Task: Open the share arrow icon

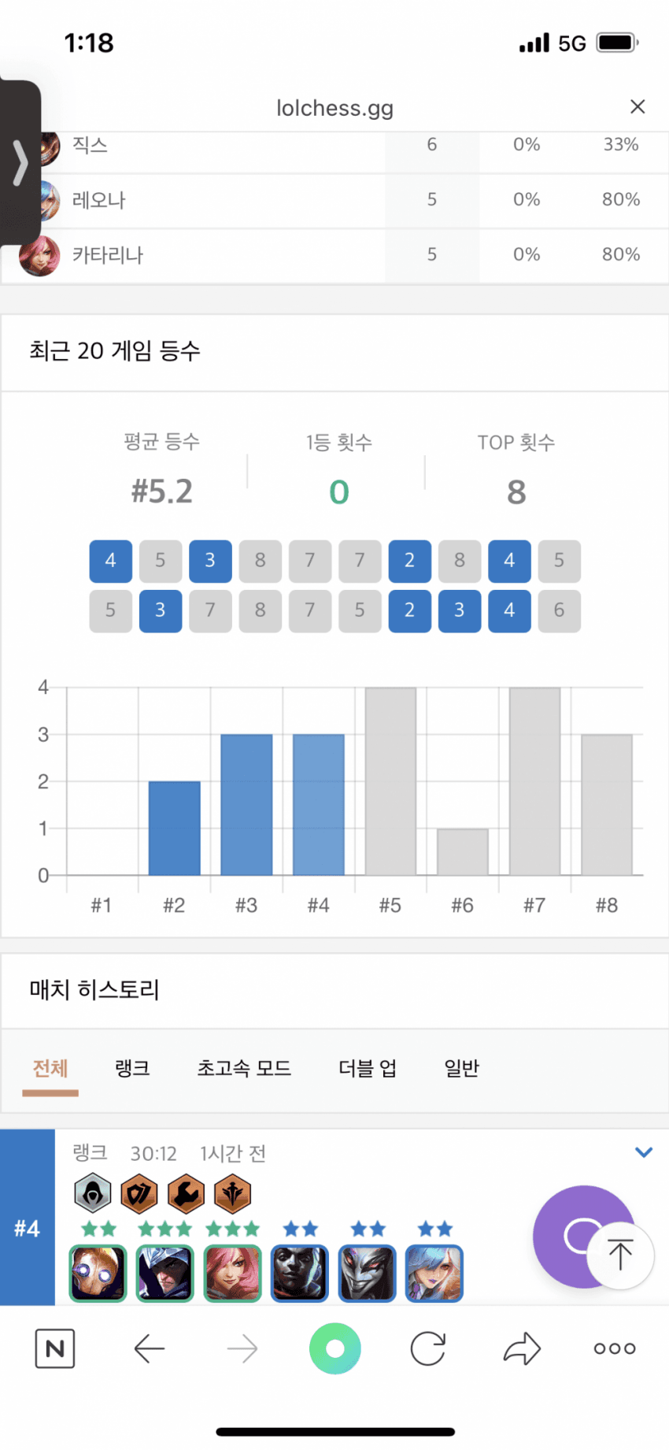Action: click(x=522, y=1348)
